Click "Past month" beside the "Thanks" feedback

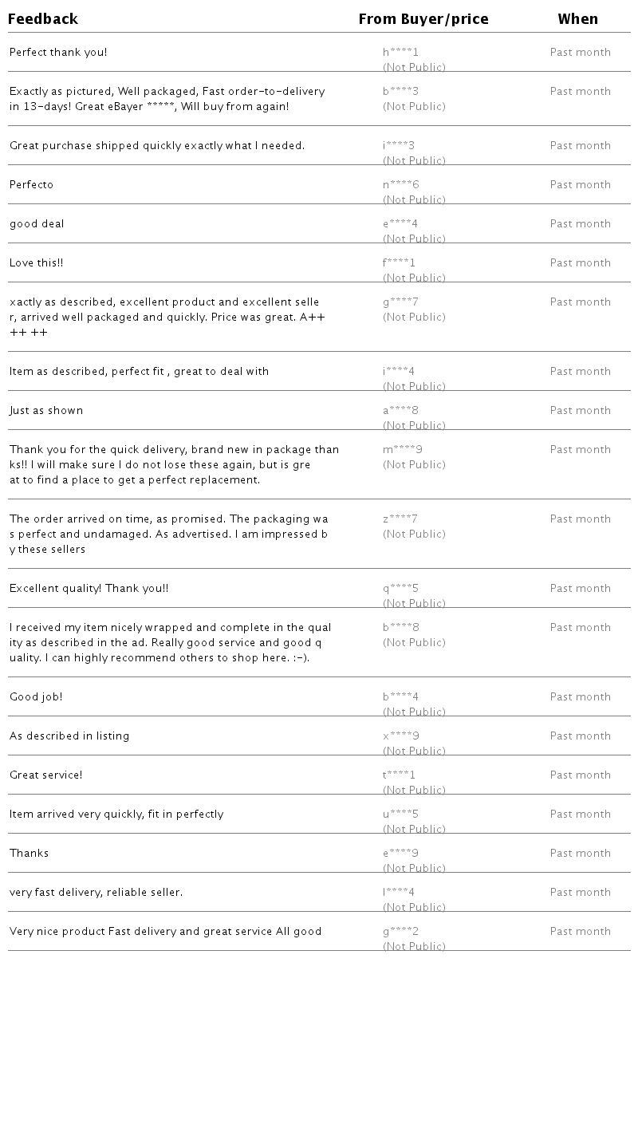pos(581,854)
